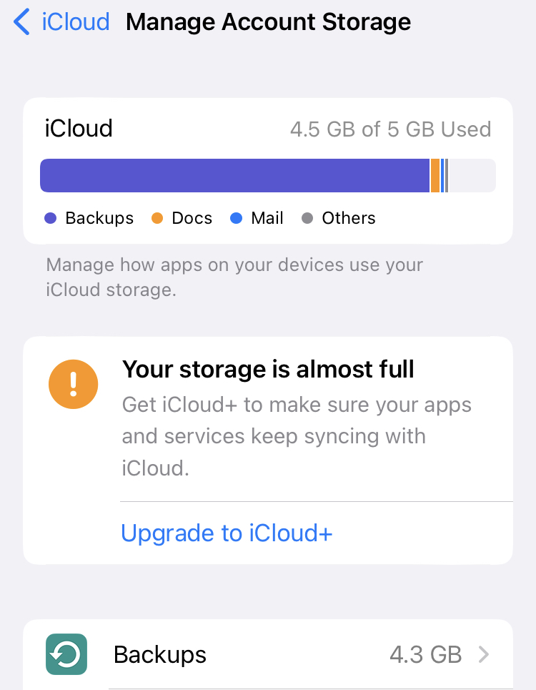Tap the orange exclamation warning icon
Viewport: 536px width, 690px height.
(74, 384)
